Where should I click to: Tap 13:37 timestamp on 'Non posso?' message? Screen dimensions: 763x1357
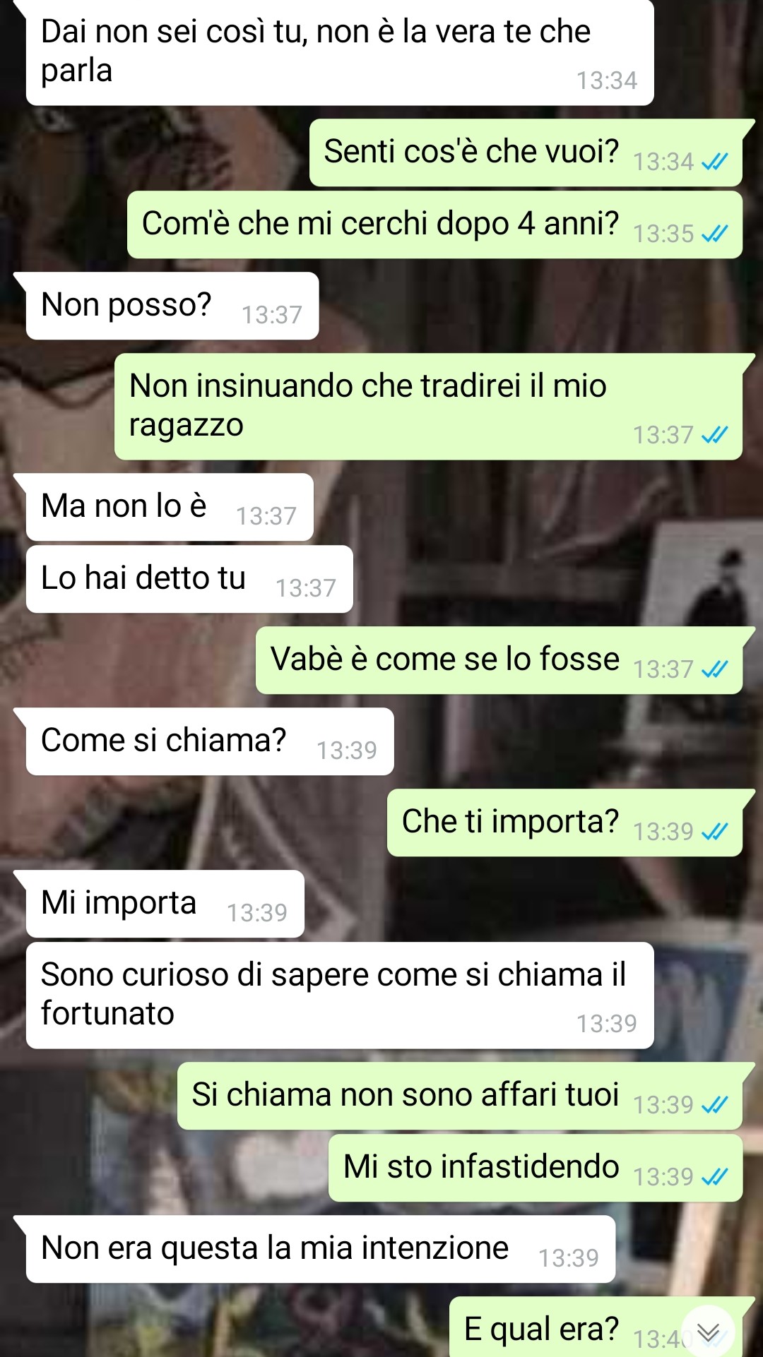(272, 315)
